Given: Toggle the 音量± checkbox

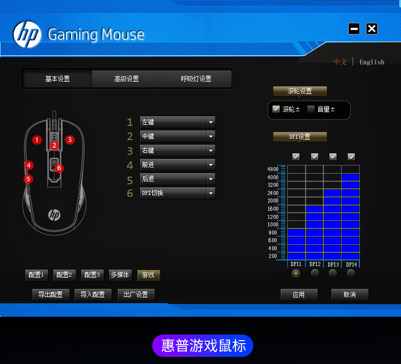Looking at the screenshot, I should click(311, 109).
